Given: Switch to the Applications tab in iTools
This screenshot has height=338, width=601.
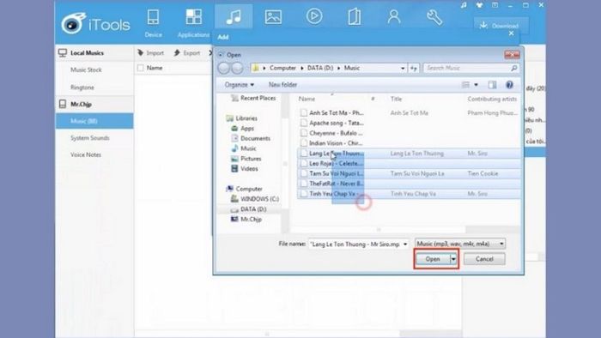Looking at the screenshot, I should (x=193, y=23).
